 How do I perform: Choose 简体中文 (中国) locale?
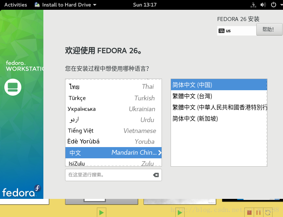pos(219,85)
